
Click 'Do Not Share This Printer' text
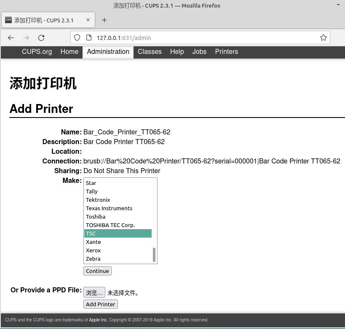122,171
